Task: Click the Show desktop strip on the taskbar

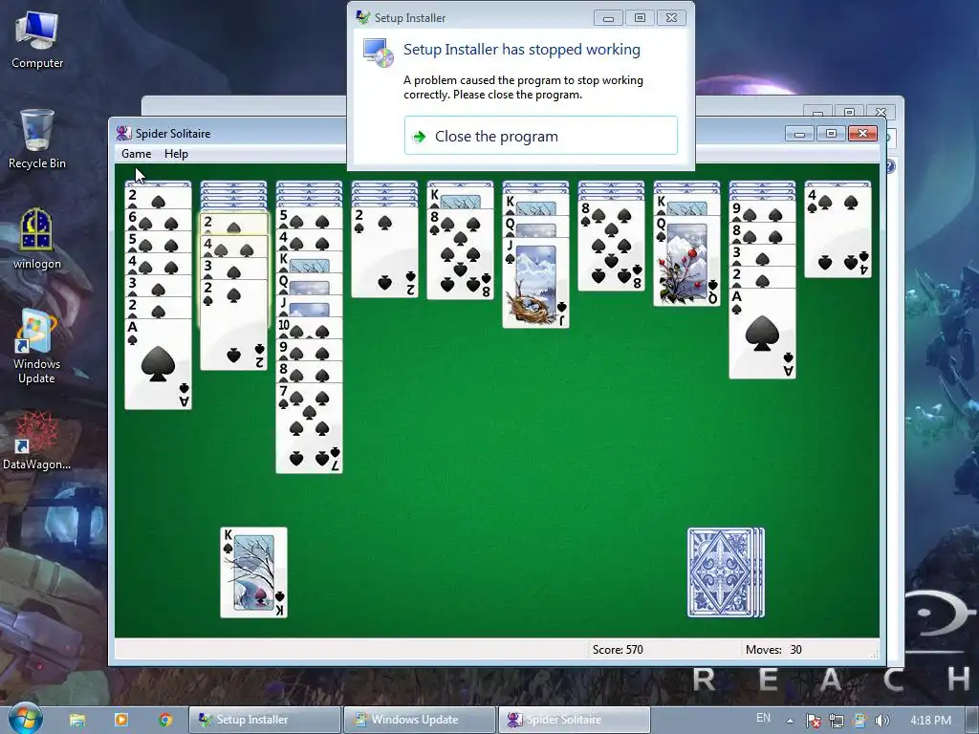Action: click(972, 720)
